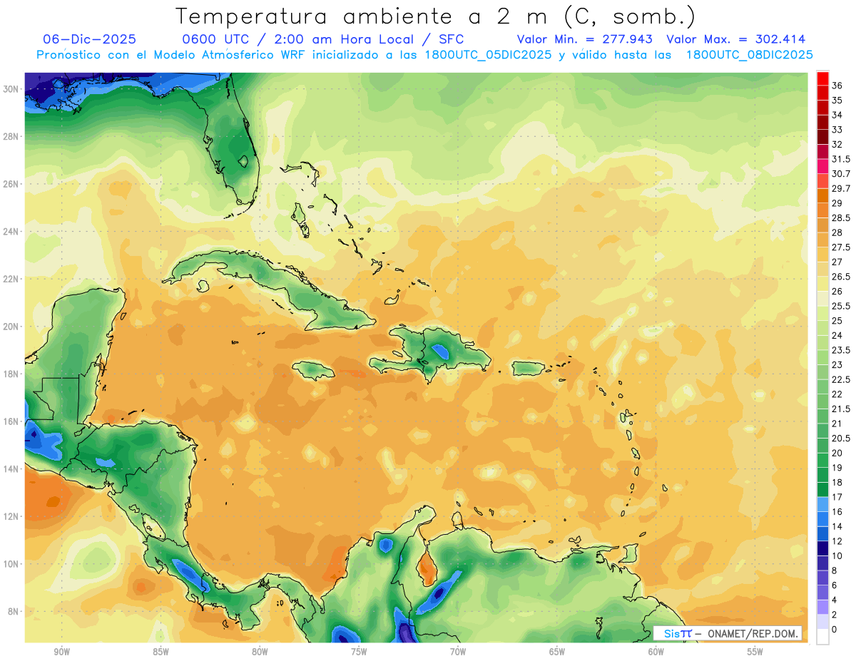Viewport: 856px width, 661px height.
Task: Click the legend value "27.5"
Action: (x=841, y=247)
